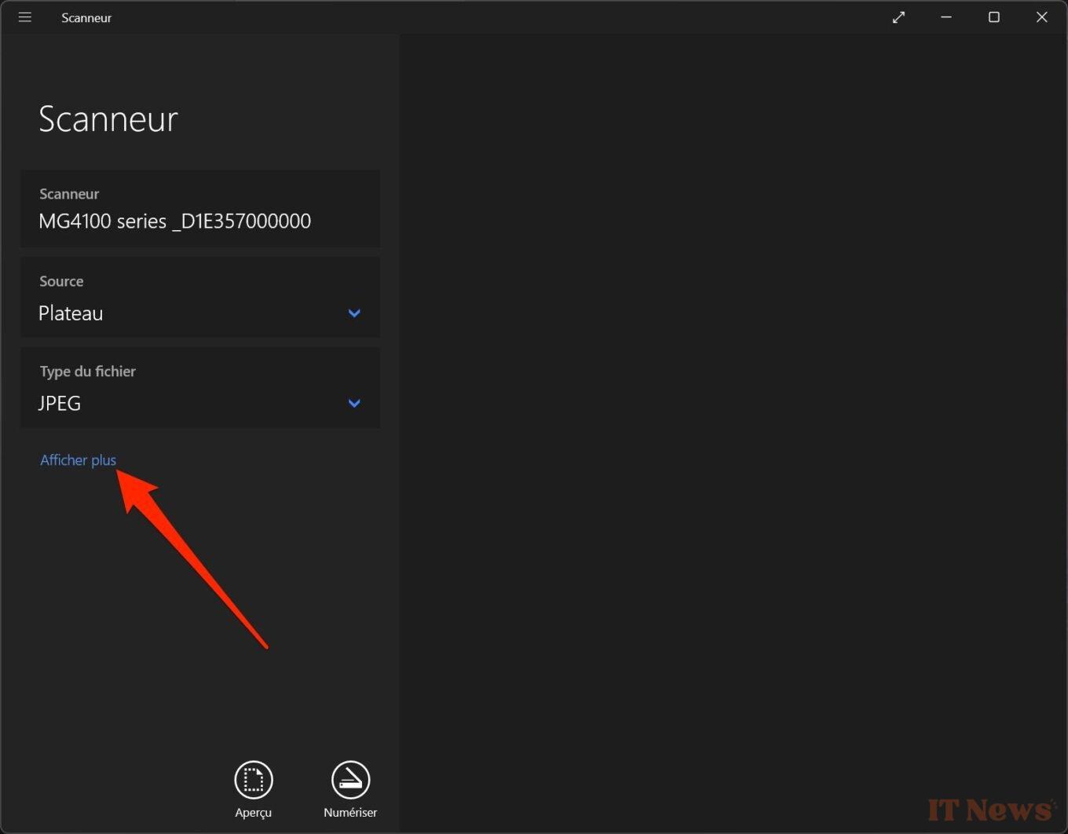Expand the Source dropdown chevron
The width and height of the screenshot is (1068, 834).
point(354,313)
